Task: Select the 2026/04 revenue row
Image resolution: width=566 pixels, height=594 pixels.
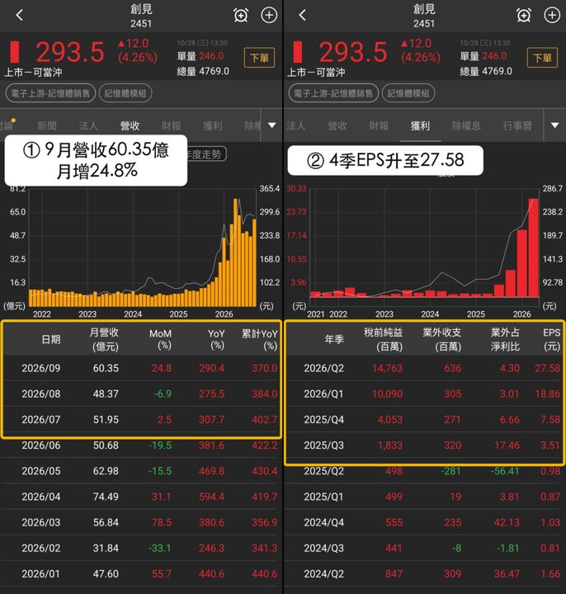Action: click(141, 497)
